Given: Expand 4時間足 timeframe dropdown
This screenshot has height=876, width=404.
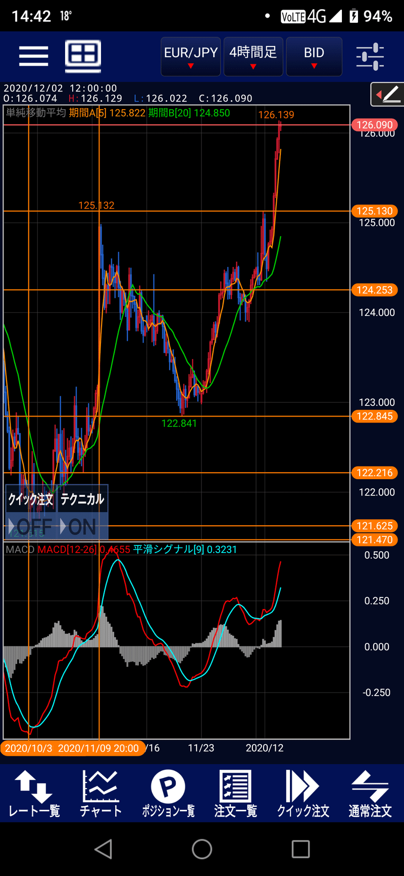Looking at the screenshot, I should click(x=253, y=57).
